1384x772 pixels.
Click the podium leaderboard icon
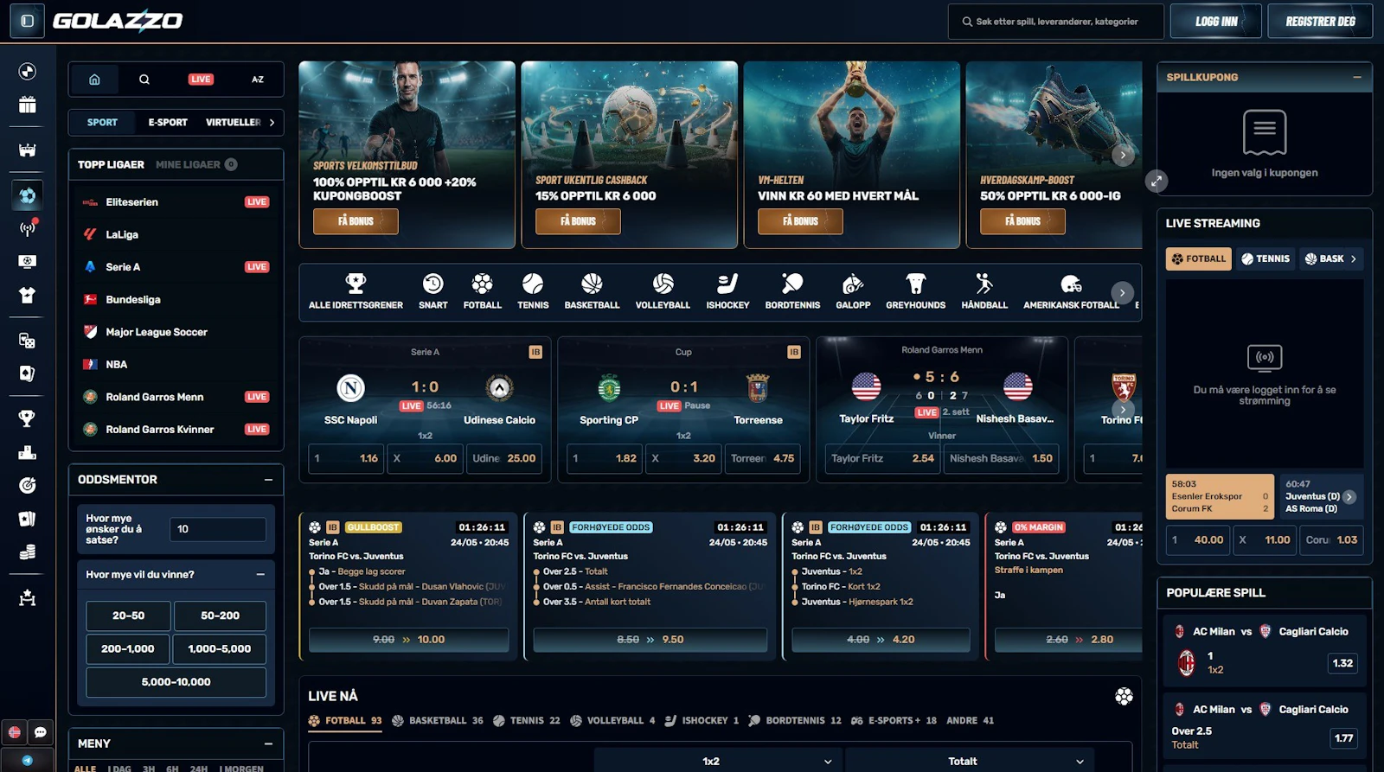click(x=28, y=452)
